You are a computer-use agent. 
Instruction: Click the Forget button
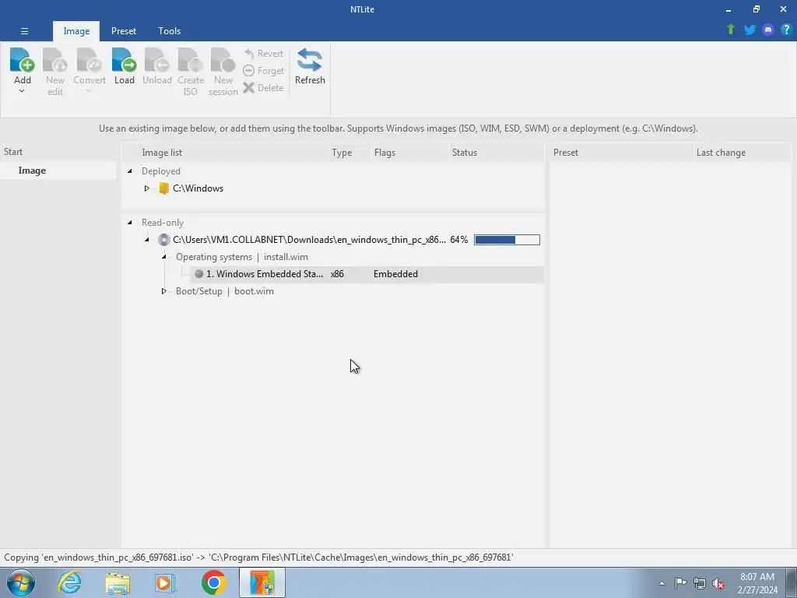click(x=264, y=71)
